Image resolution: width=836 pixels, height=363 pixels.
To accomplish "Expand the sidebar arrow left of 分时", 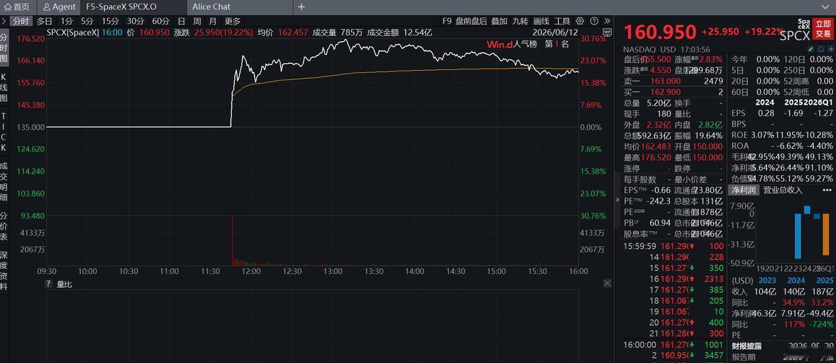I will [4, 21].
